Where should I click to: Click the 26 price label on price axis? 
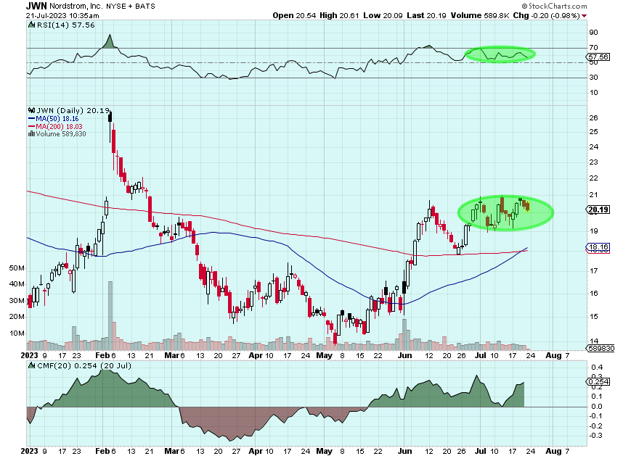594,117
